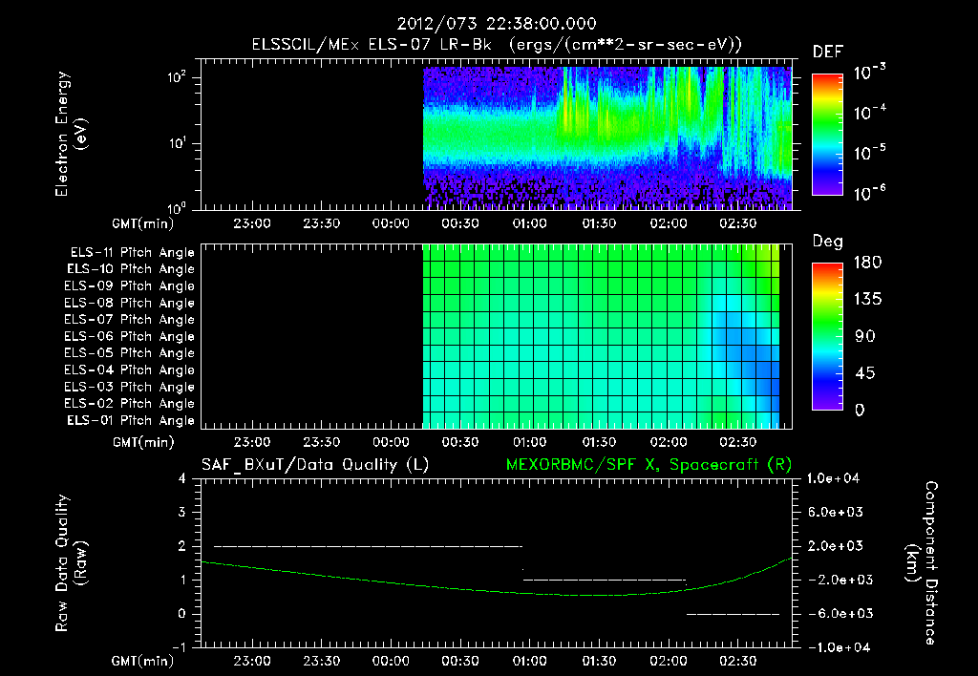Viewport: 978px width, 676px height.
Task: Click the 6.0e+03 right axis tick label
Action: click(x=836, y=513)
